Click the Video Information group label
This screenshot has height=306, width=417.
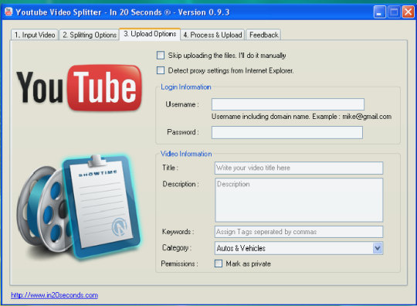pos(186,154)
